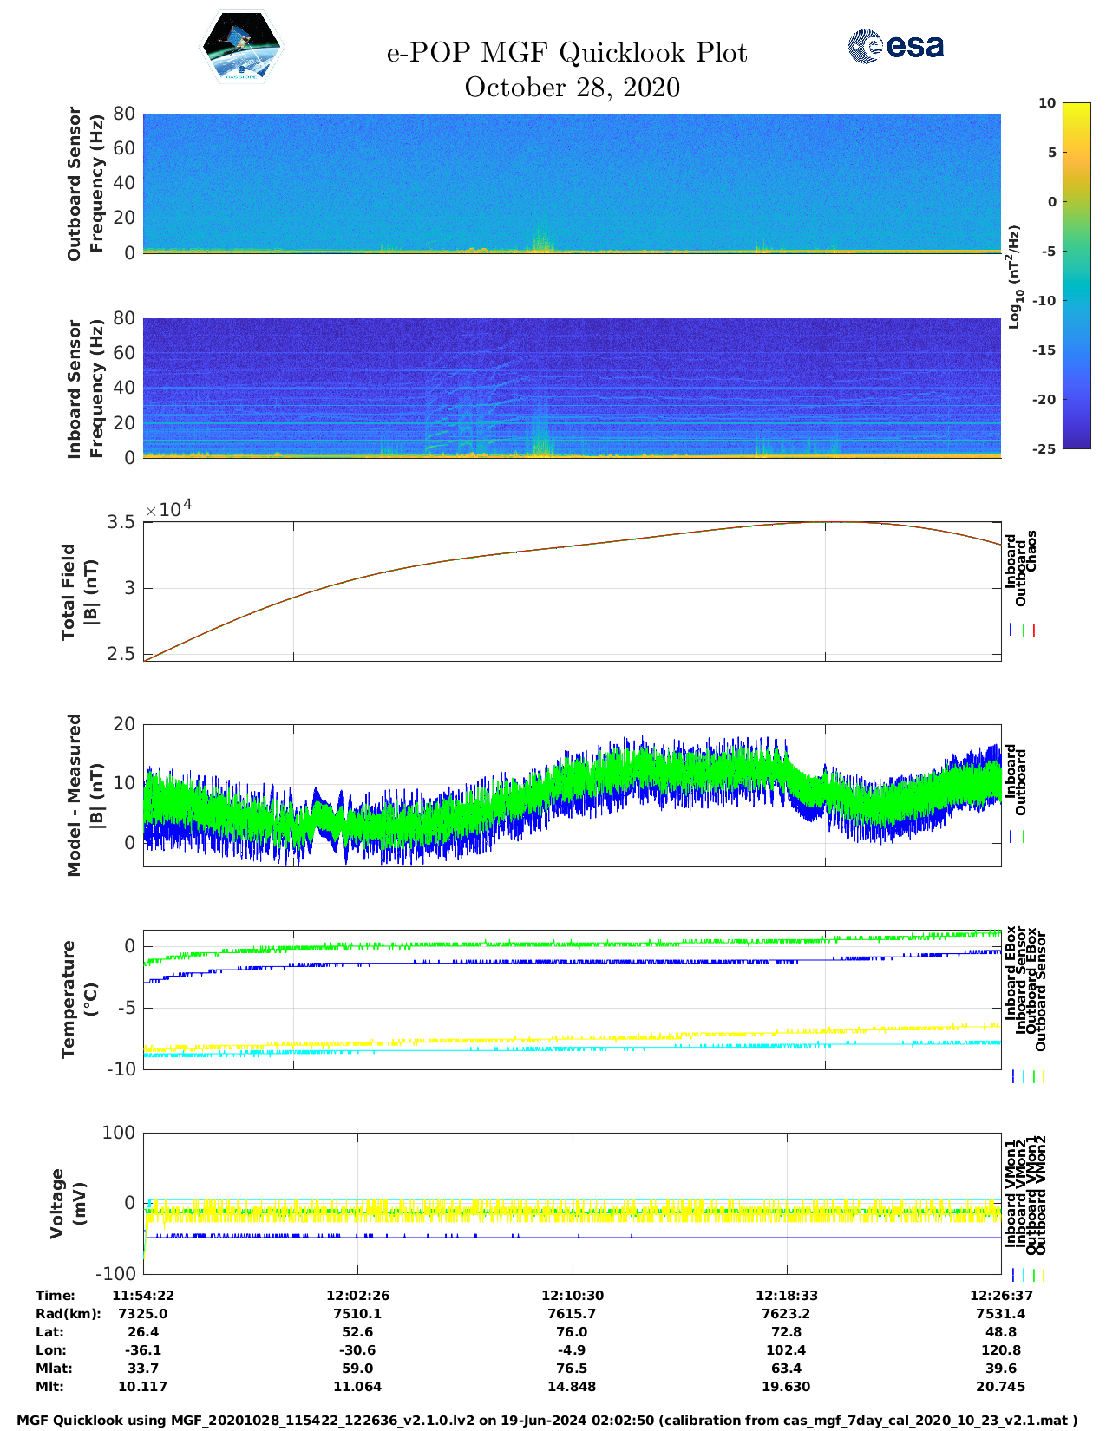Click the ESA logo
Viewport: 1106px width, 1431px height.
point(896,46)
